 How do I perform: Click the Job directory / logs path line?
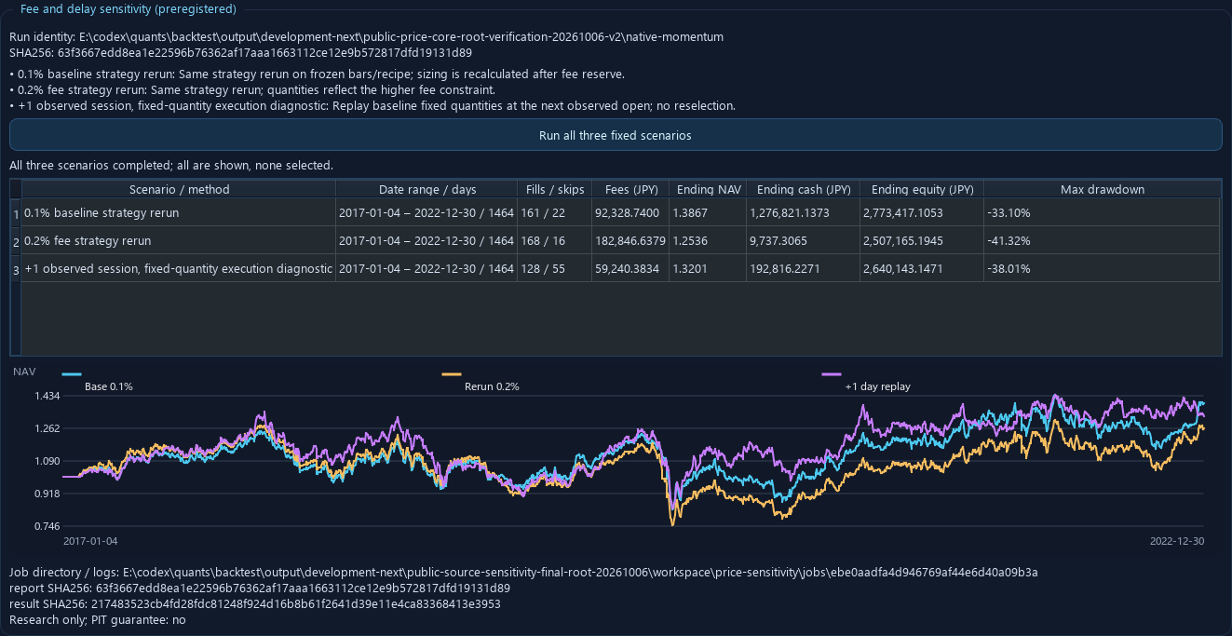(x=523, y=572)
